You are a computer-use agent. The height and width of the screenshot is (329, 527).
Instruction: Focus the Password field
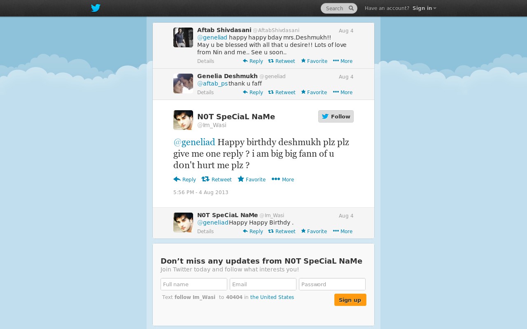click(x=332, y=284)
